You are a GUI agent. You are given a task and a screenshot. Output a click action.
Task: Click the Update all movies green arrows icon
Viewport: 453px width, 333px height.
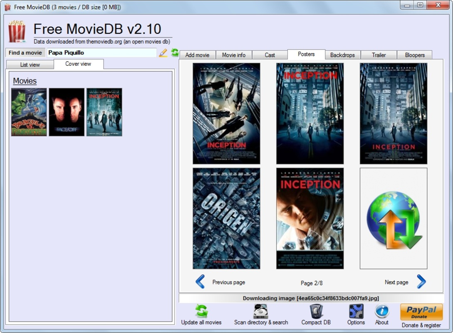click(x=201, y=311)
